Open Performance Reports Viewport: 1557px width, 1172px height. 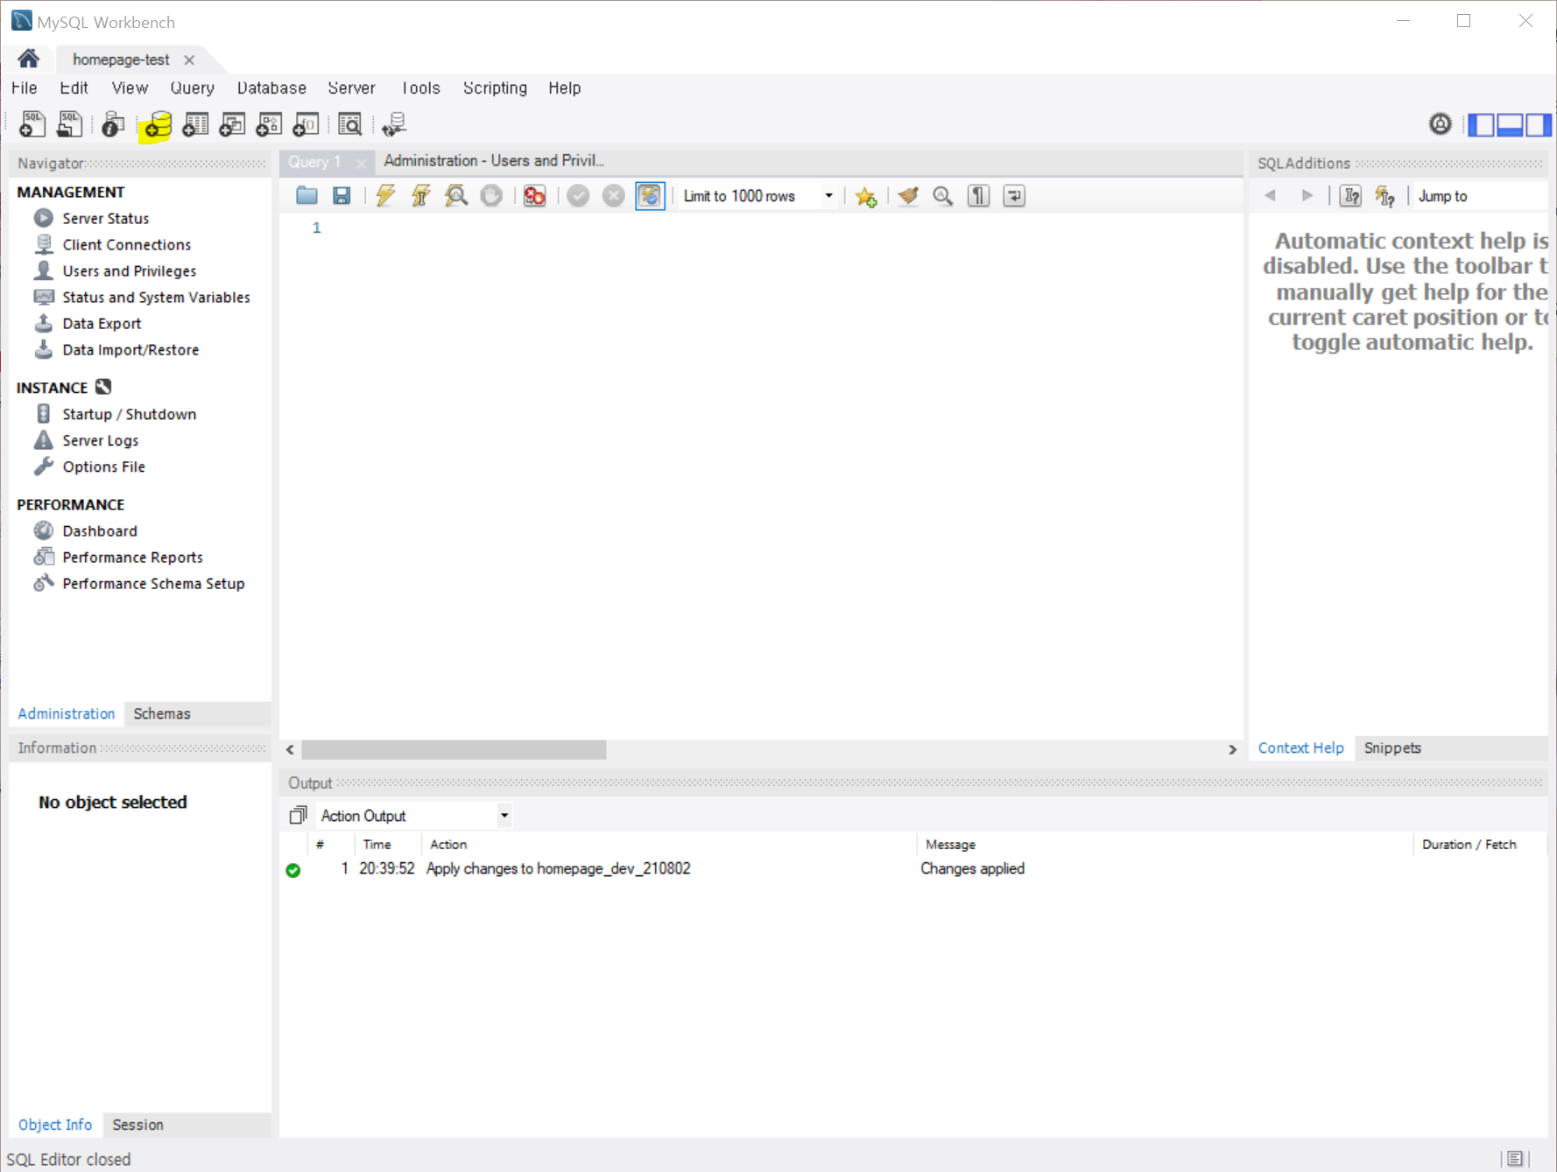click(132, 557)
